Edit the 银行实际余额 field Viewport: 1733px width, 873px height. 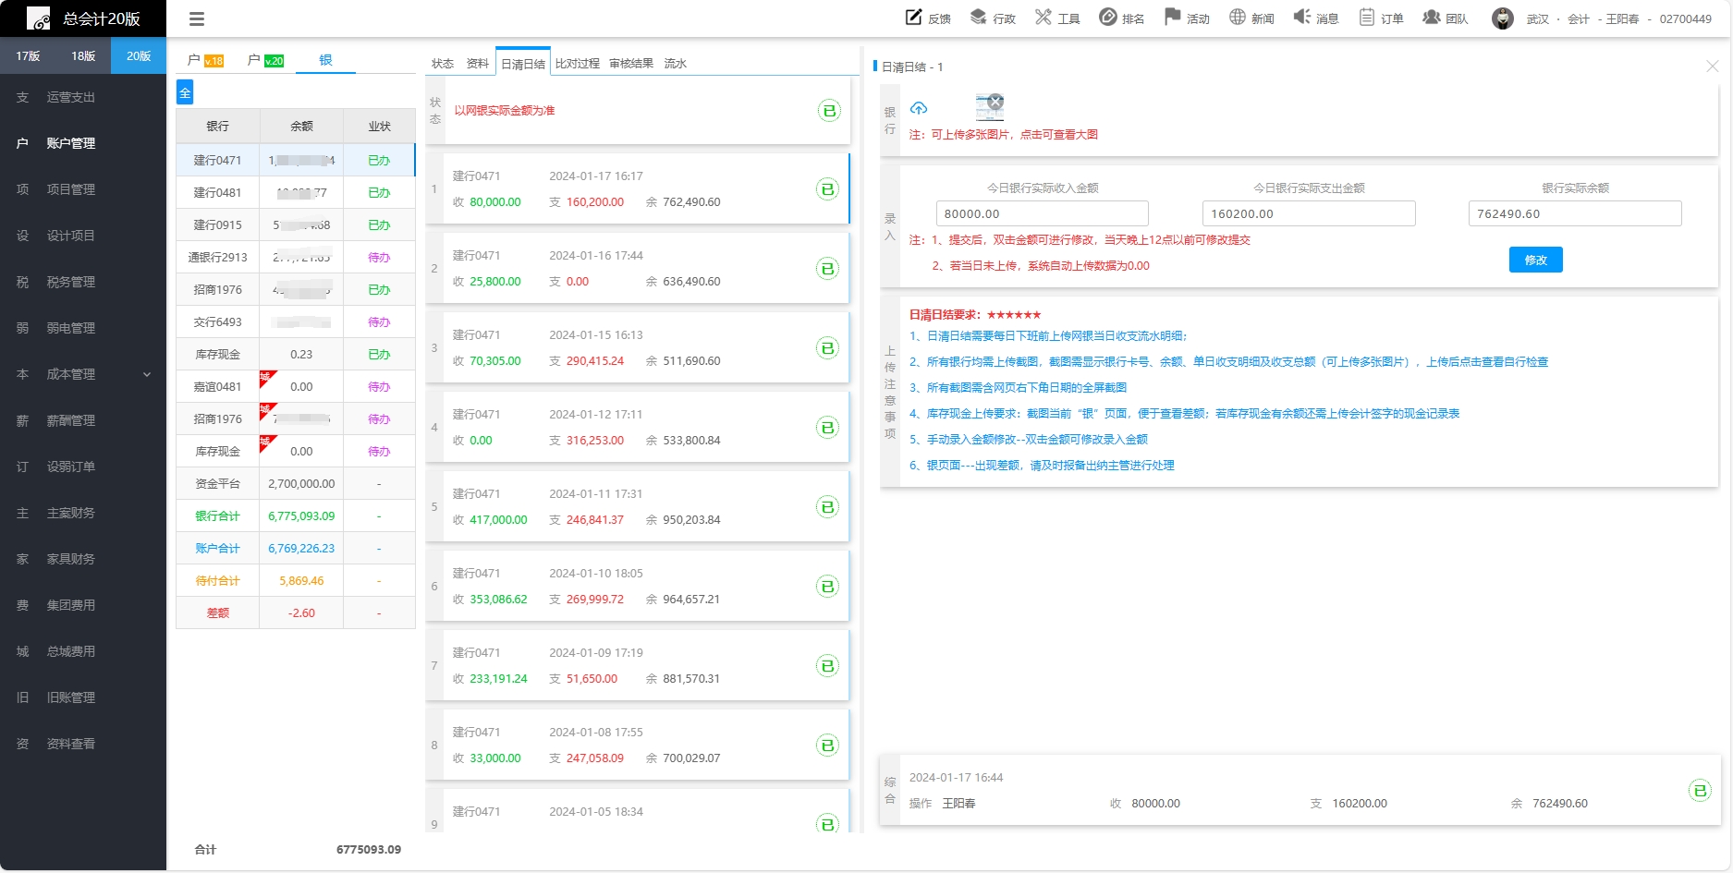1575,213
